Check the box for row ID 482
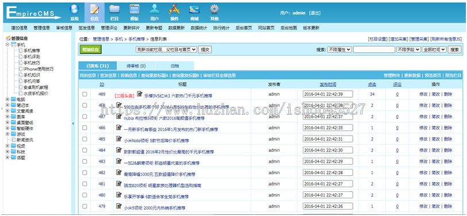467x216 pixels. [x=84, y=172]
